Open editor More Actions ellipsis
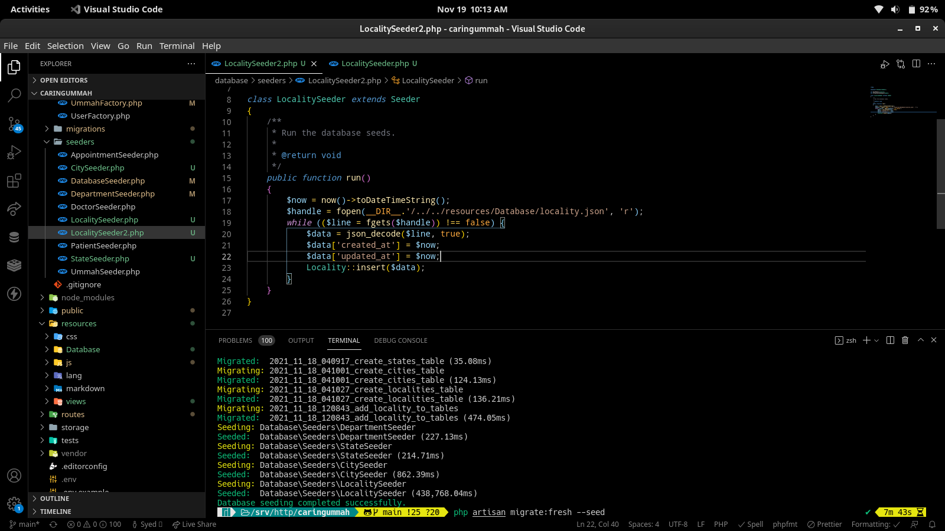Screen dimensions: 945x531 (x=931, y=64)
